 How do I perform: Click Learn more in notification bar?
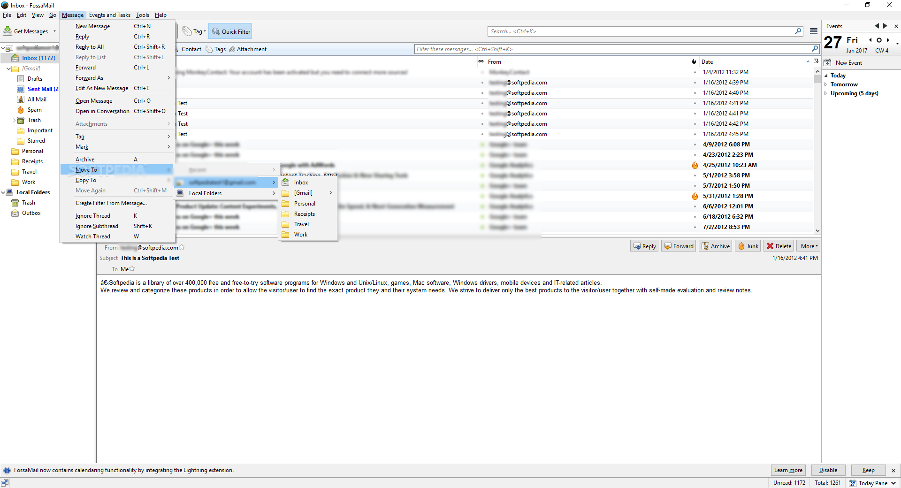788,470
